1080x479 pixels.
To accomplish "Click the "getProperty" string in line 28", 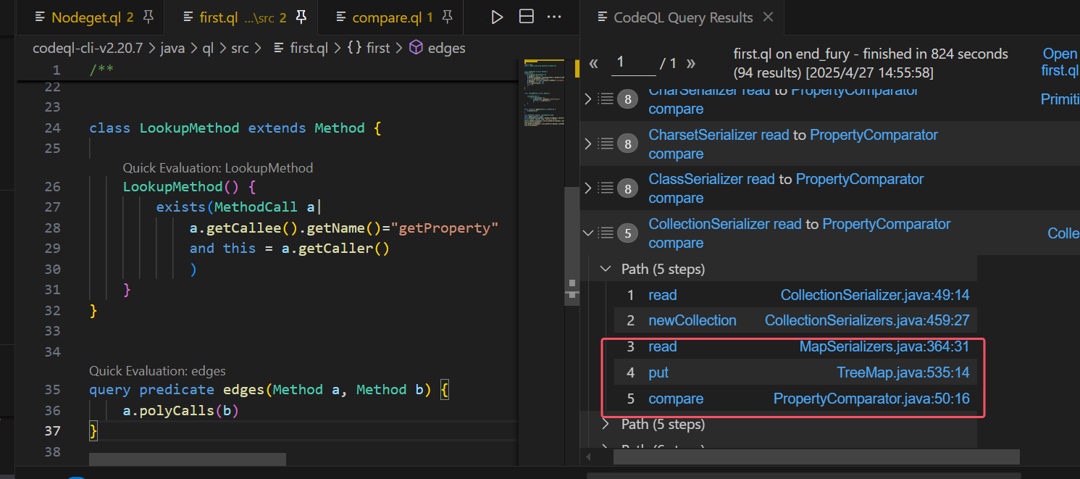I will pos(445,228).
